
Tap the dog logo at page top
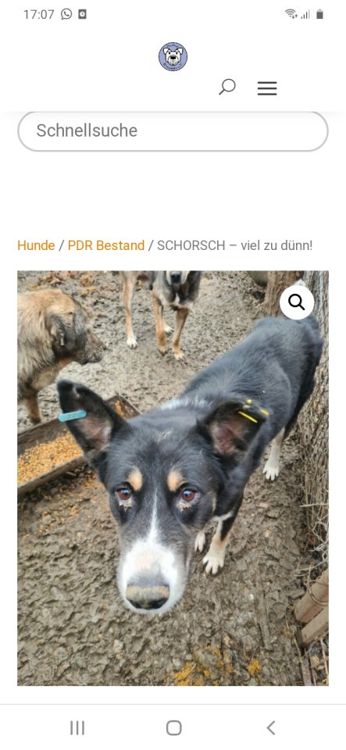(173, 56)
